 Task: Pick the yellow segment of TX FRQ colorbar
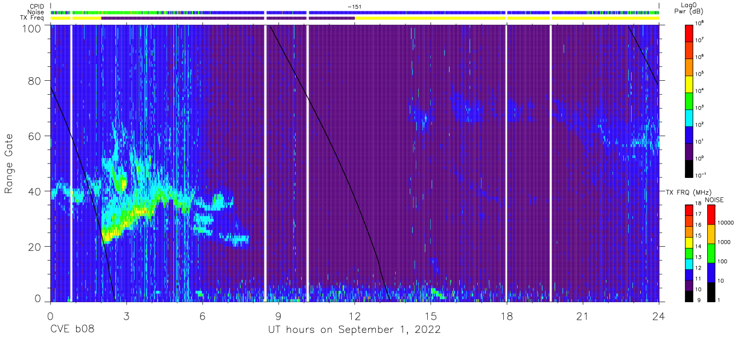(x=689, y=242)
